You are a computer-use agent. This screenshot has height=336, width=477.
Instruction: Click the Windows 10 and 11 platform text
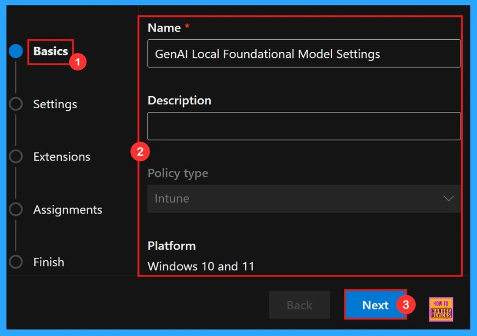(201, 266)
